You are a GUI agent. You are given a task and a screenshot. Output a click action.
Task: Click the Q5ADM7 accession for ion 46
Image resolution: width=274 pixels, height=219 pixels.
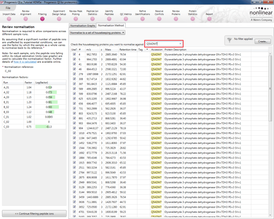(157, 69)
